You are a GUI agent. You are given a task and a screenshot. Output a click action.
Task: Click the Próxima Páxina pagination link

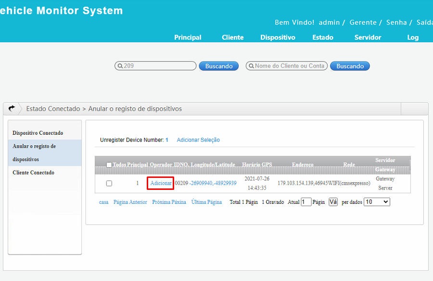169,202
